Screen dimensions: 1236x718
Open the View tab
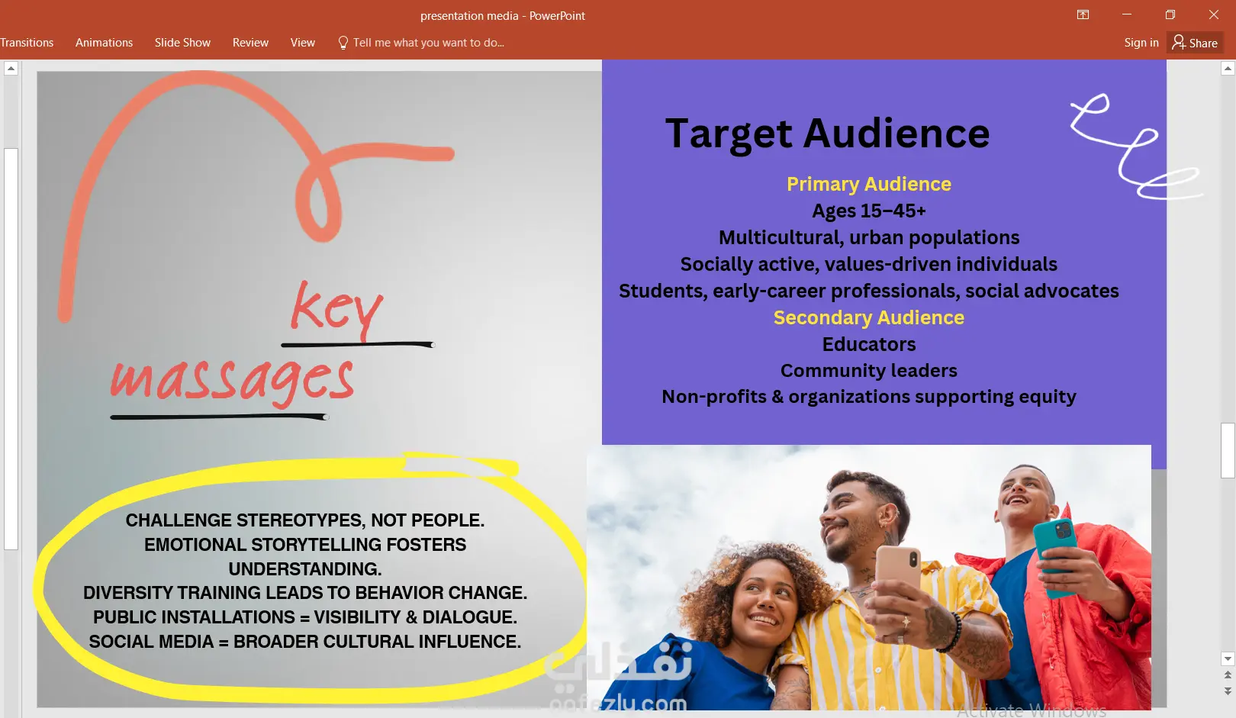coord(302,43)
